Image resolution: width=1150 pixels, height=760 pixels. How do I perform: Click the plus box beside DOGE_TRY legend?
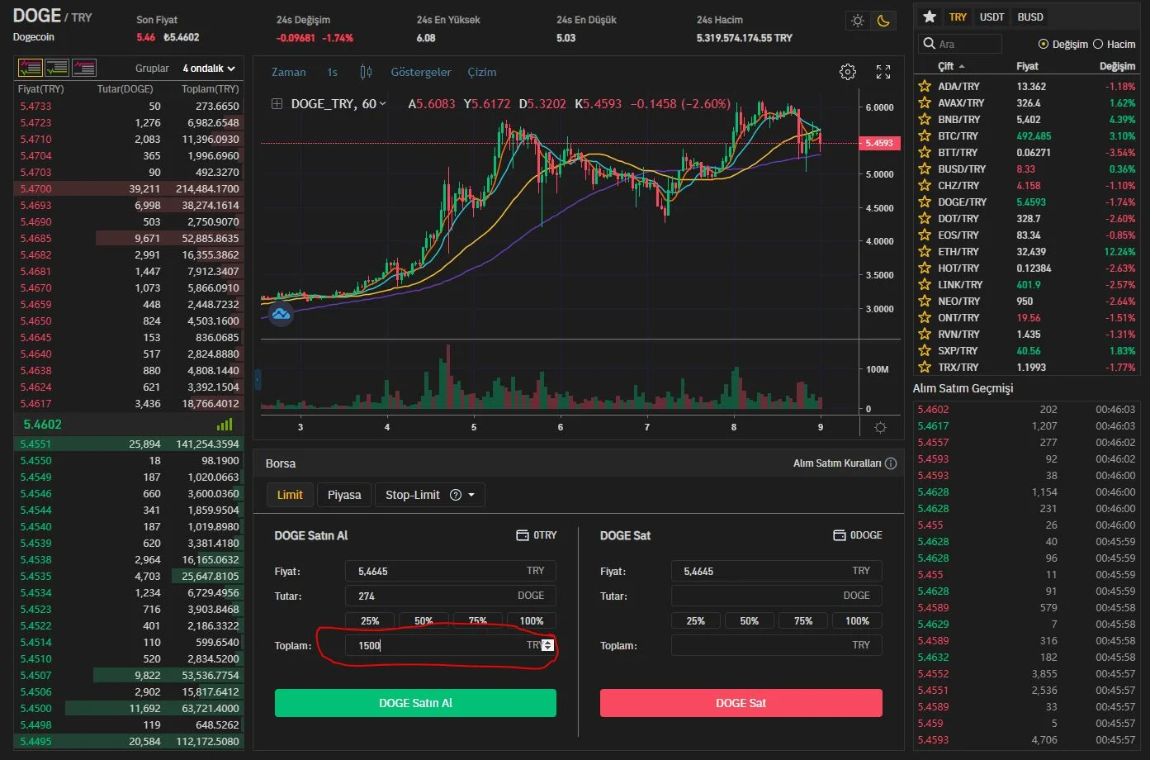click(x=277, y=104)
